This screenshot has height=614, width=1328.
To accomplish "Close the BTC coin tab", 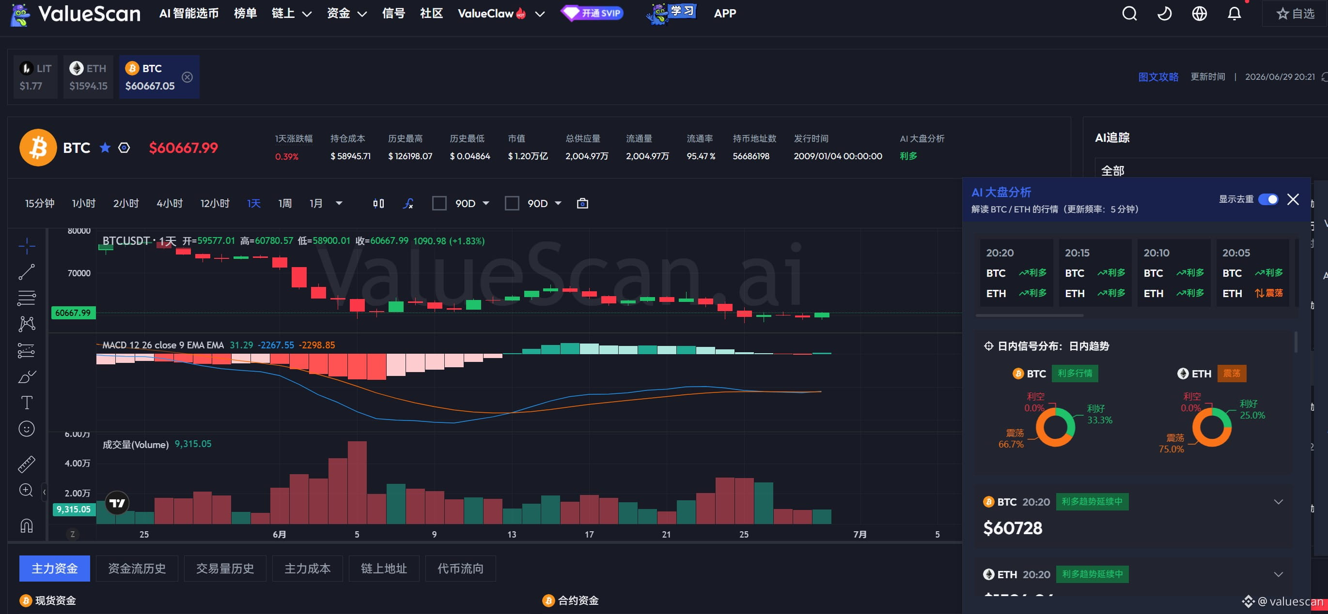I will [x=187, y=76].
